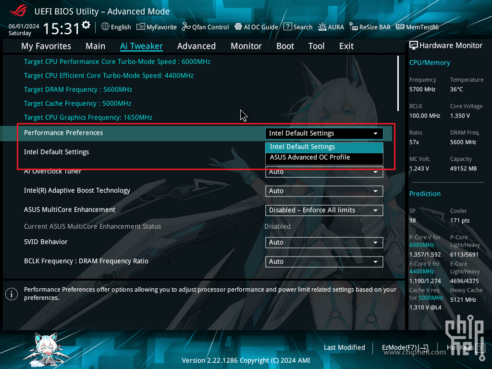Screen dimensions: 492x369
Task: Click the EzMode switch arrow icon
Action: point(424,347)
